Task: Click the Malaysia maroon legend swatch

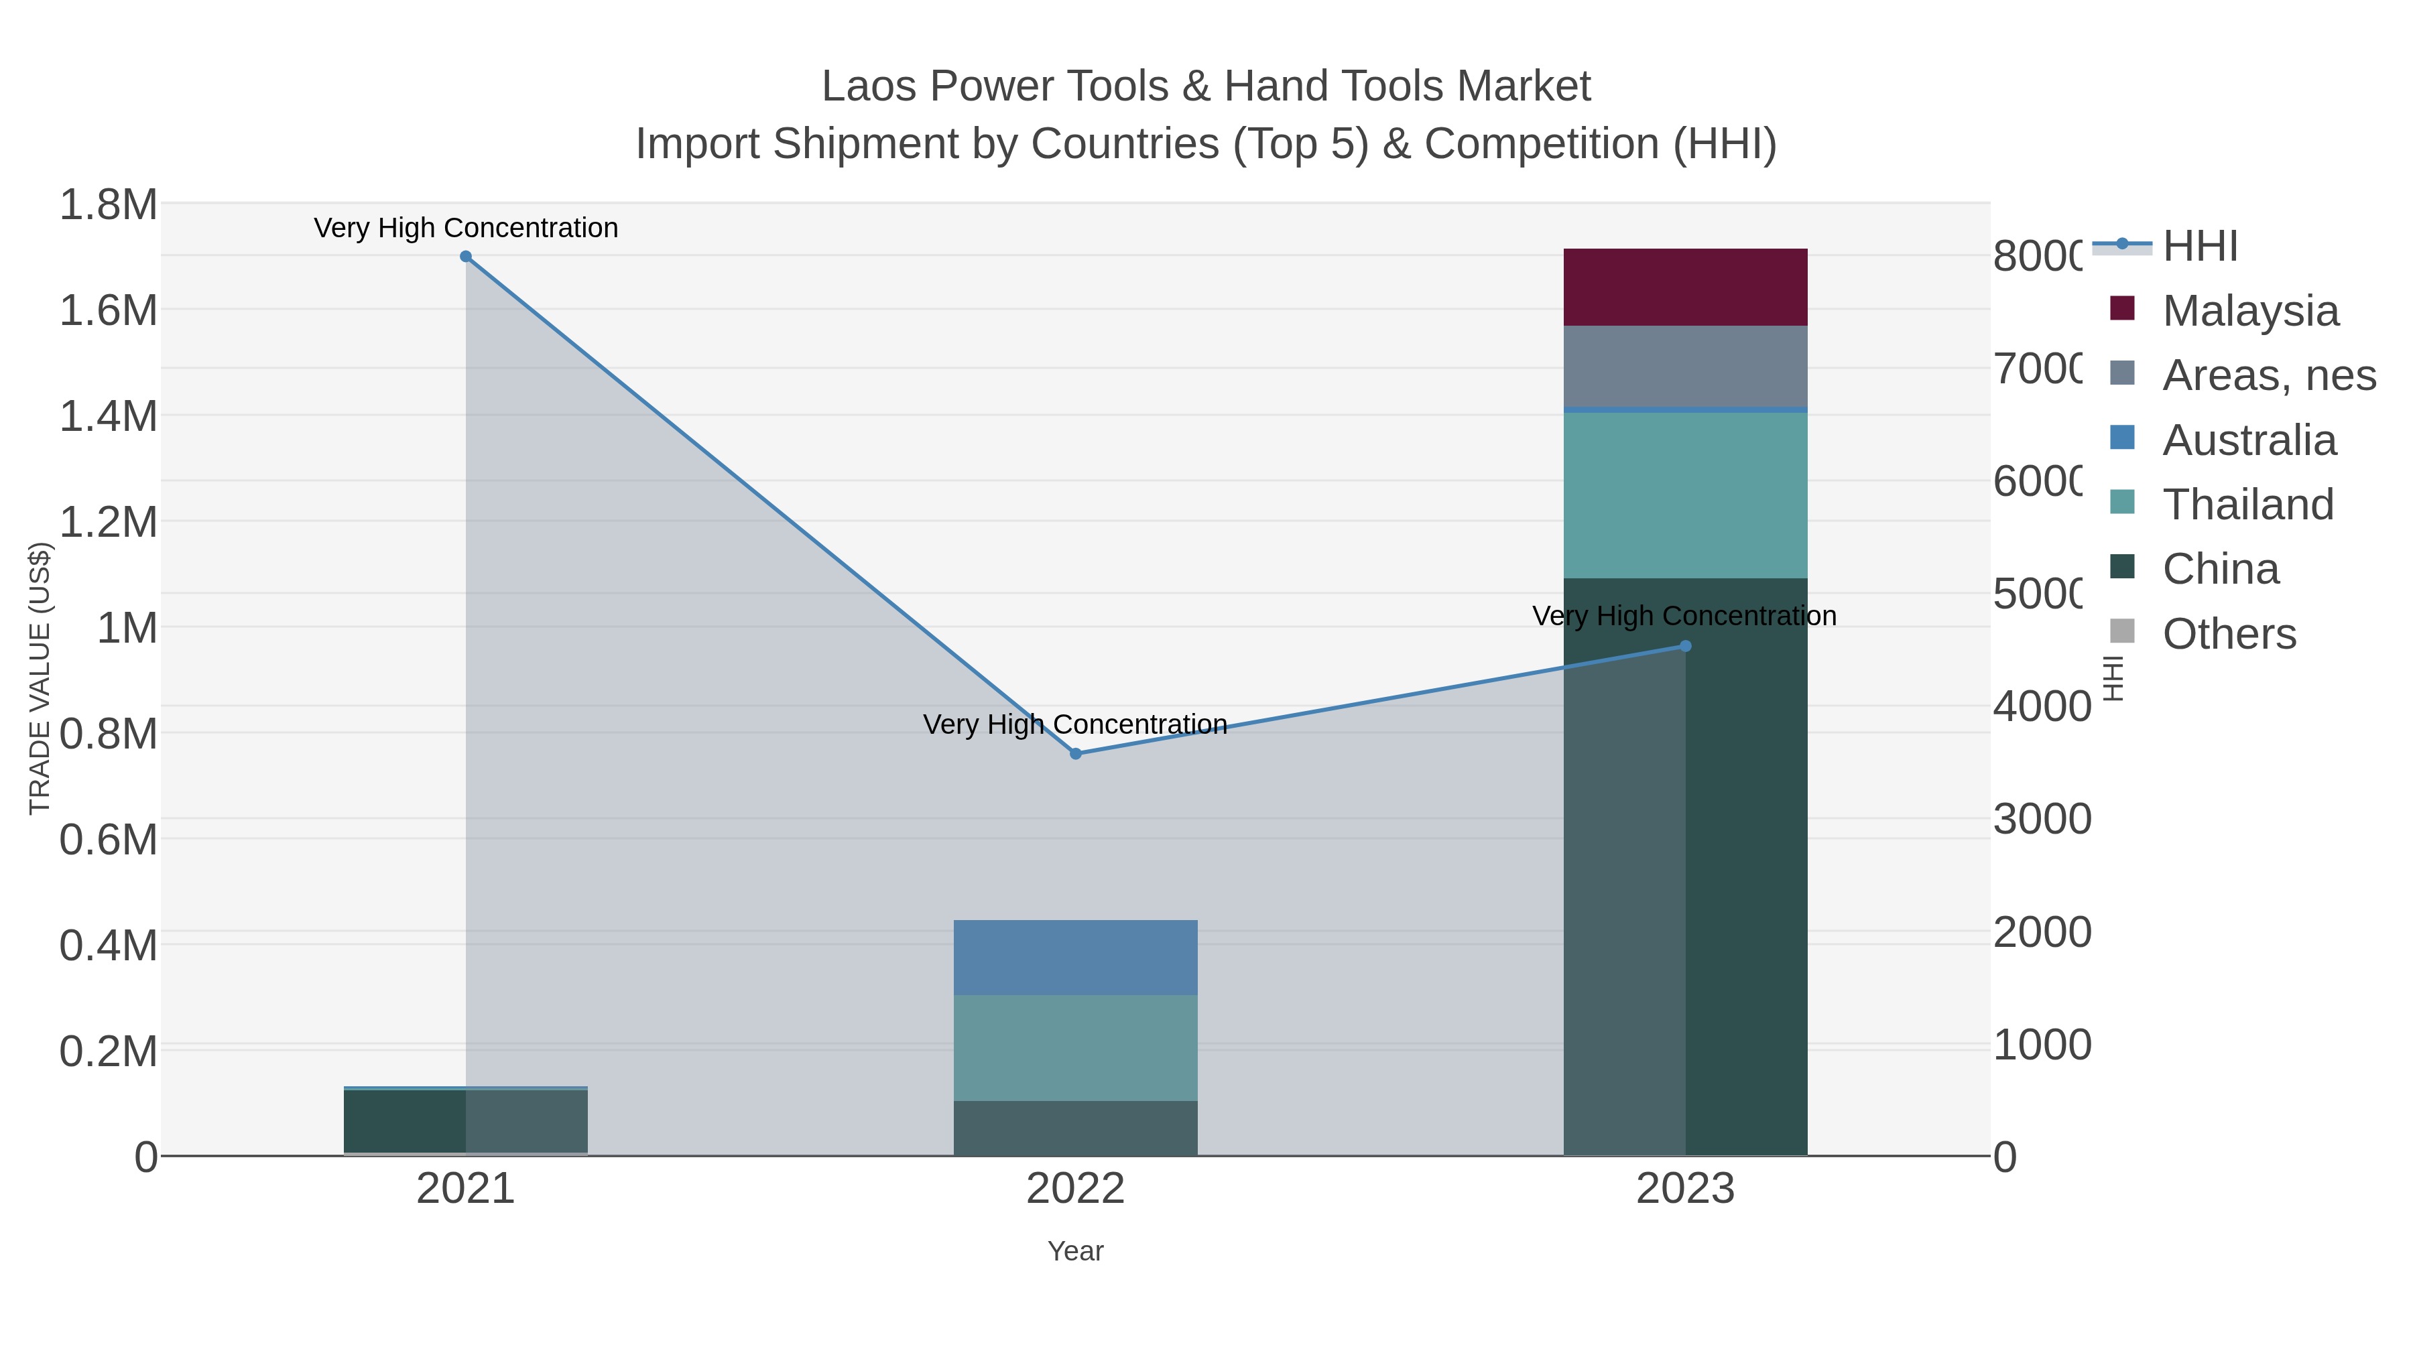Action: (x=2121, y=309)
